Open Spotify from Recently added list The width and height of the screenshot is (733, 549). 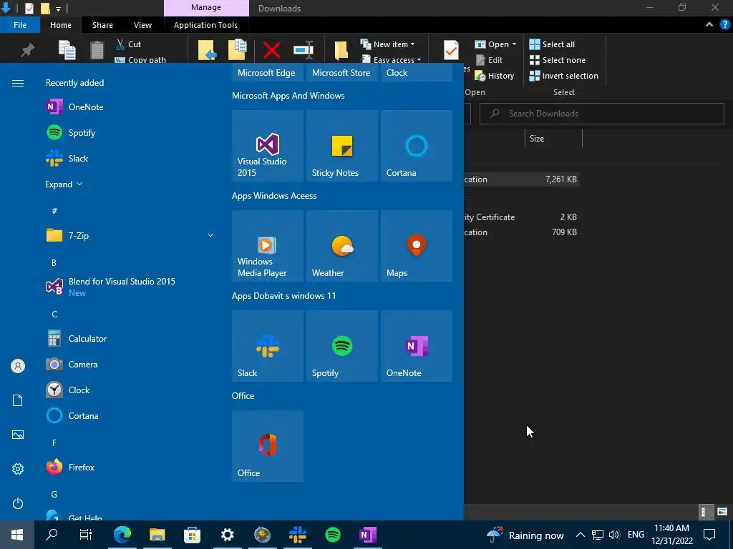coord(130,132)
